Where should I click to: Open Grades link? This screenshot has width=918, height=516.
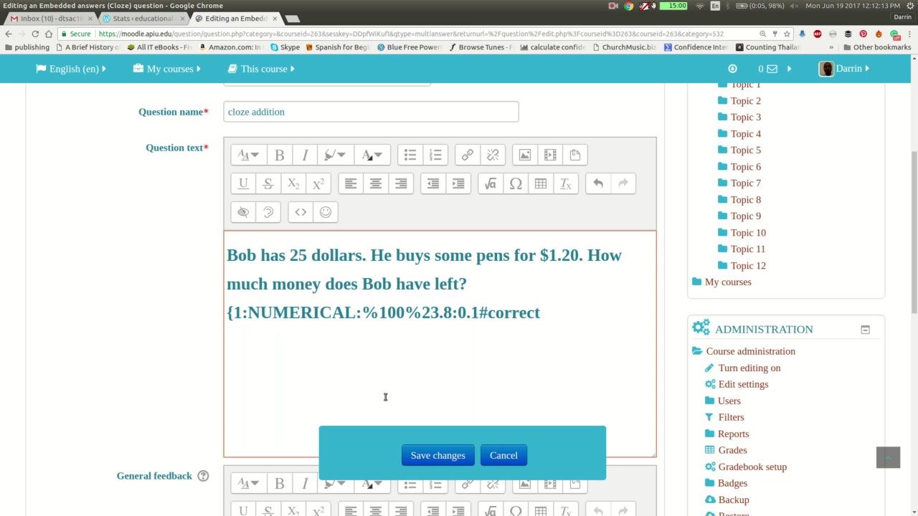point(732,450)
